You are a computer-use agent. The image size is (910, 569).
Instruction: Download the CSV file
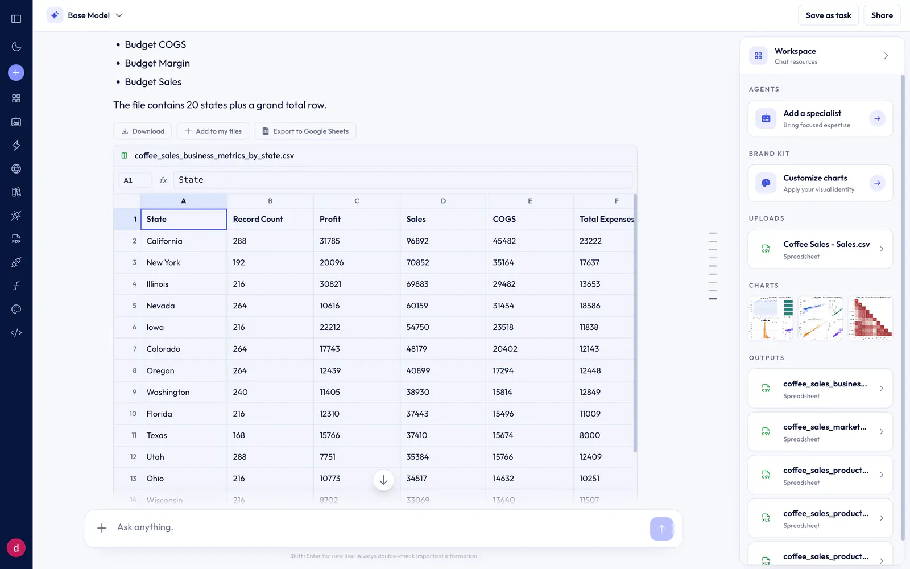point(143,131)
